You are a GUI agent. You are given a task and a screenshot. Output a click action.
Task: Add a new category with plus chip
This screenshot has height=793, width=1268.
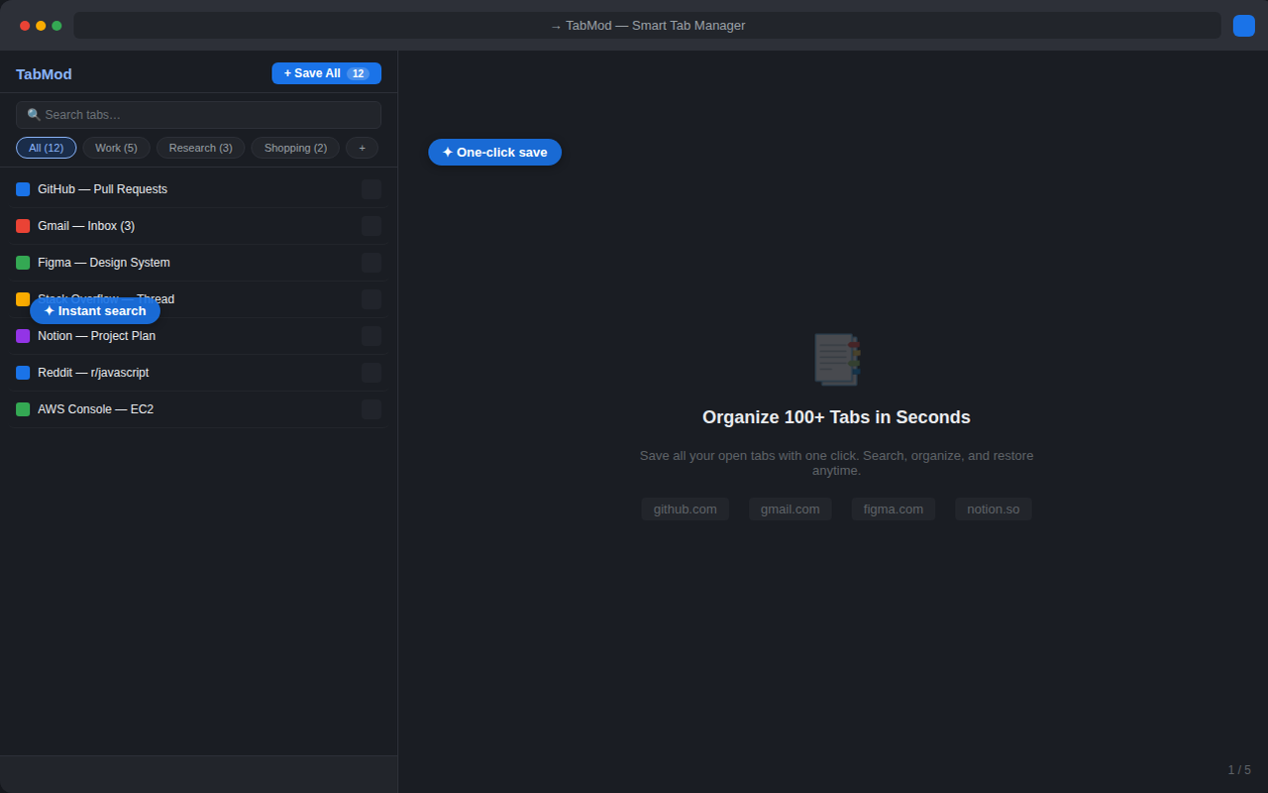(362, 148)
